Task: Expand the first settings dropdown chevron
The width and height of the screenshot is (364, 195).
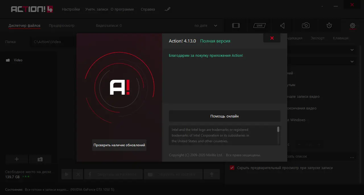Action: [352, 50]
